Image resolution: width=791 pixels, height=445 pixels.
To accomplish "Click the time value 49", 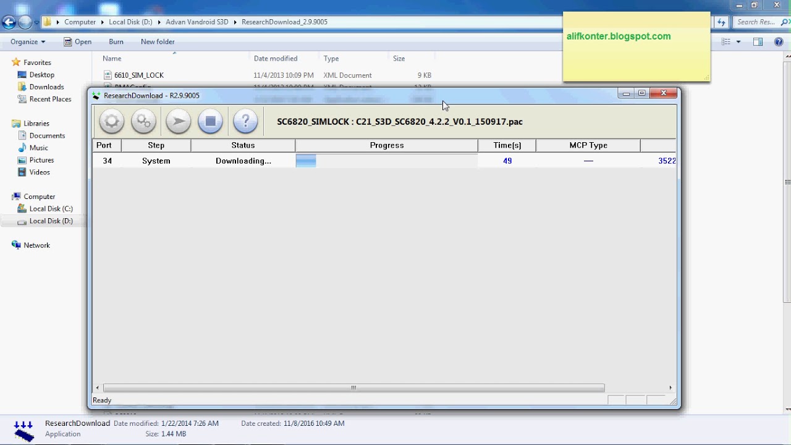I will click(507, 161).
